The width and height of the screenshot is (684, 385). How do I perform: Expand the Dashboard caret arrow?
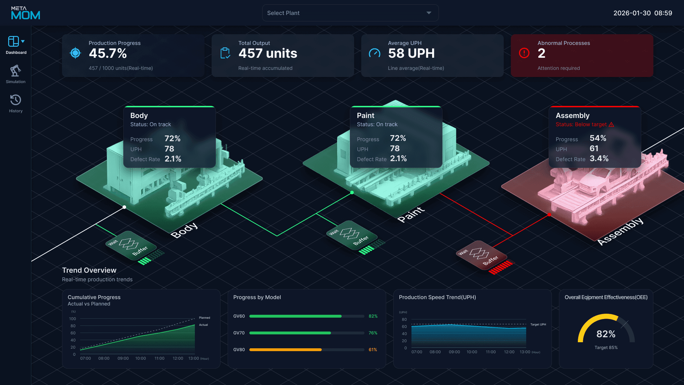pyautogui.click(x=23, y=41)
